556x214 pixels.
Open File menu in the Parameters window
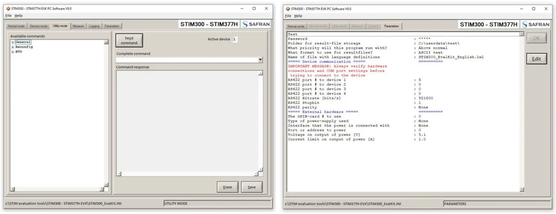[x=288, y=16]
